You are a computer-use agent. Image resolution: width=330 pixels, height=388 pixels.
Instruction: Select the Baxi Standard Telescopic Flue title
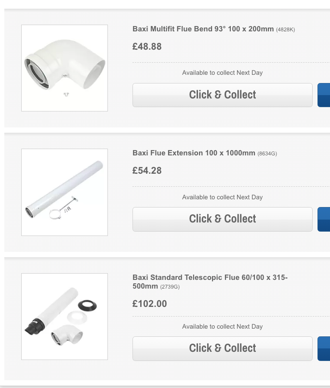210,277
